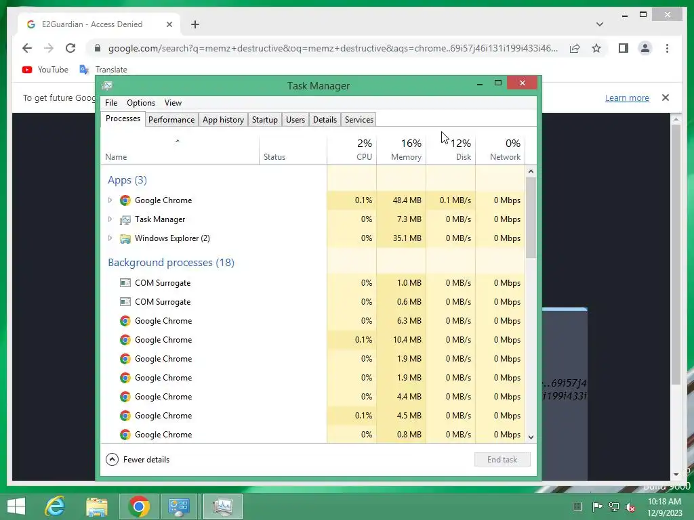694x520 pixels.
Task: Sort by the Network column header
Action: tap(501, 150)
